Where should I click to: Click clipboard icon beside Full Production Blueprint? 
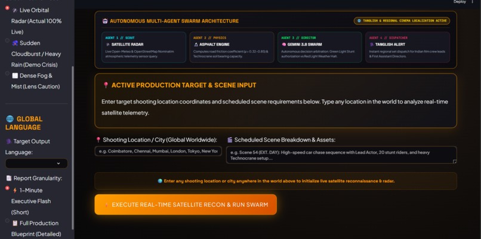tap(15, 223)
